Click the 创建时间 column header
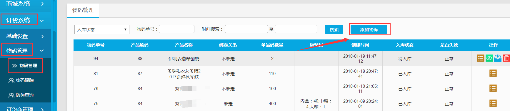This screenshot has width=510, height=111. (x=360, y=45)
